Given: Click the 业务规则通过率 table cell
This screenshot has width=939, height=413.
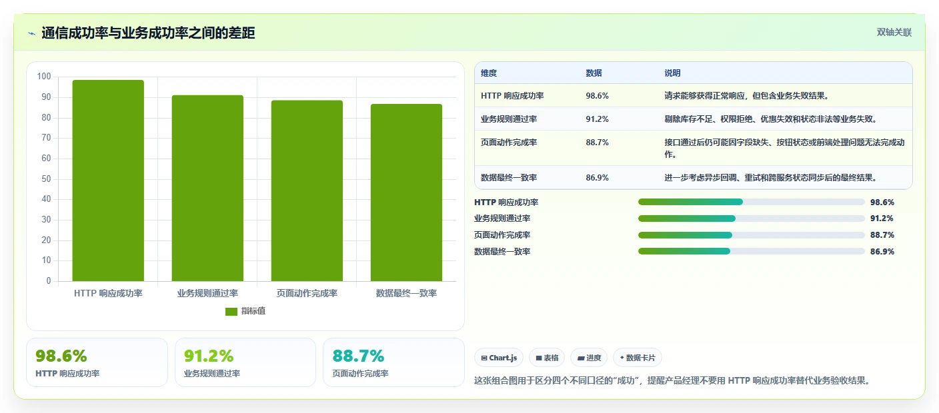Looking at the screenshot, I should 509,119.
